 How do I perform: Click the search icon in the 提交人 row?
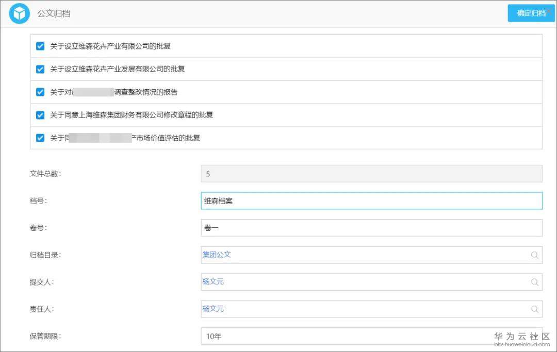tap(535, 282)
